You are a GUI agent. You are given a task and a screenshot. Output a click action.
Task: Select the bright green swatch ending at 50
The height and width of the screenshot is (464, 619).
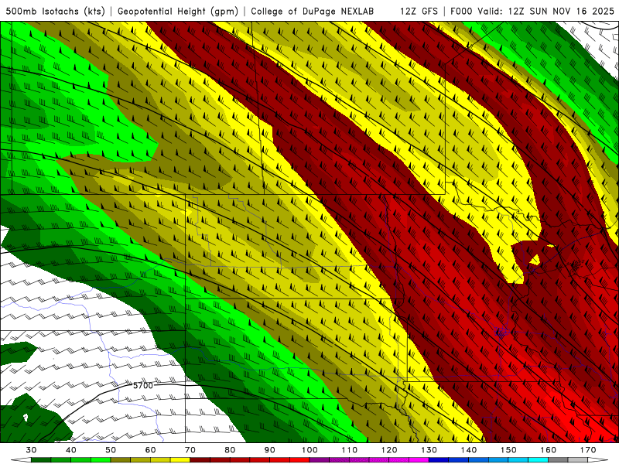(x=101, y=460)
